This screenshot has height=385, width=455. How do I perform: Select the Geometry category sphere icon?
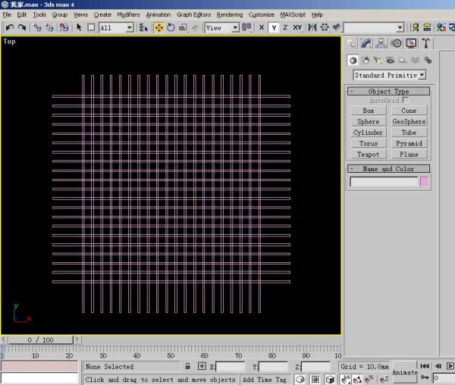pos(353,61)
